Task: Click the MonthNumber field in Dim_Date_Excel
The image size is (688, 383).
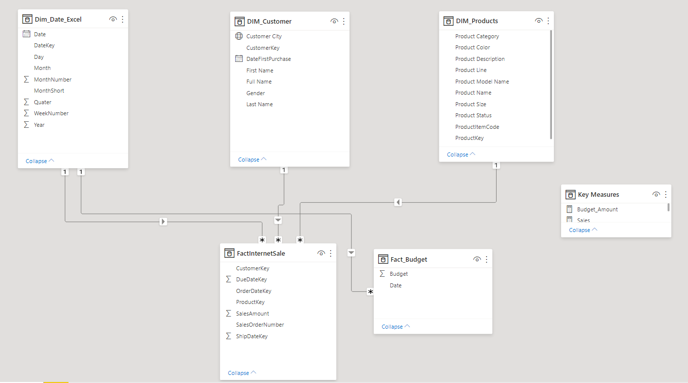Action: pos(52,80)
